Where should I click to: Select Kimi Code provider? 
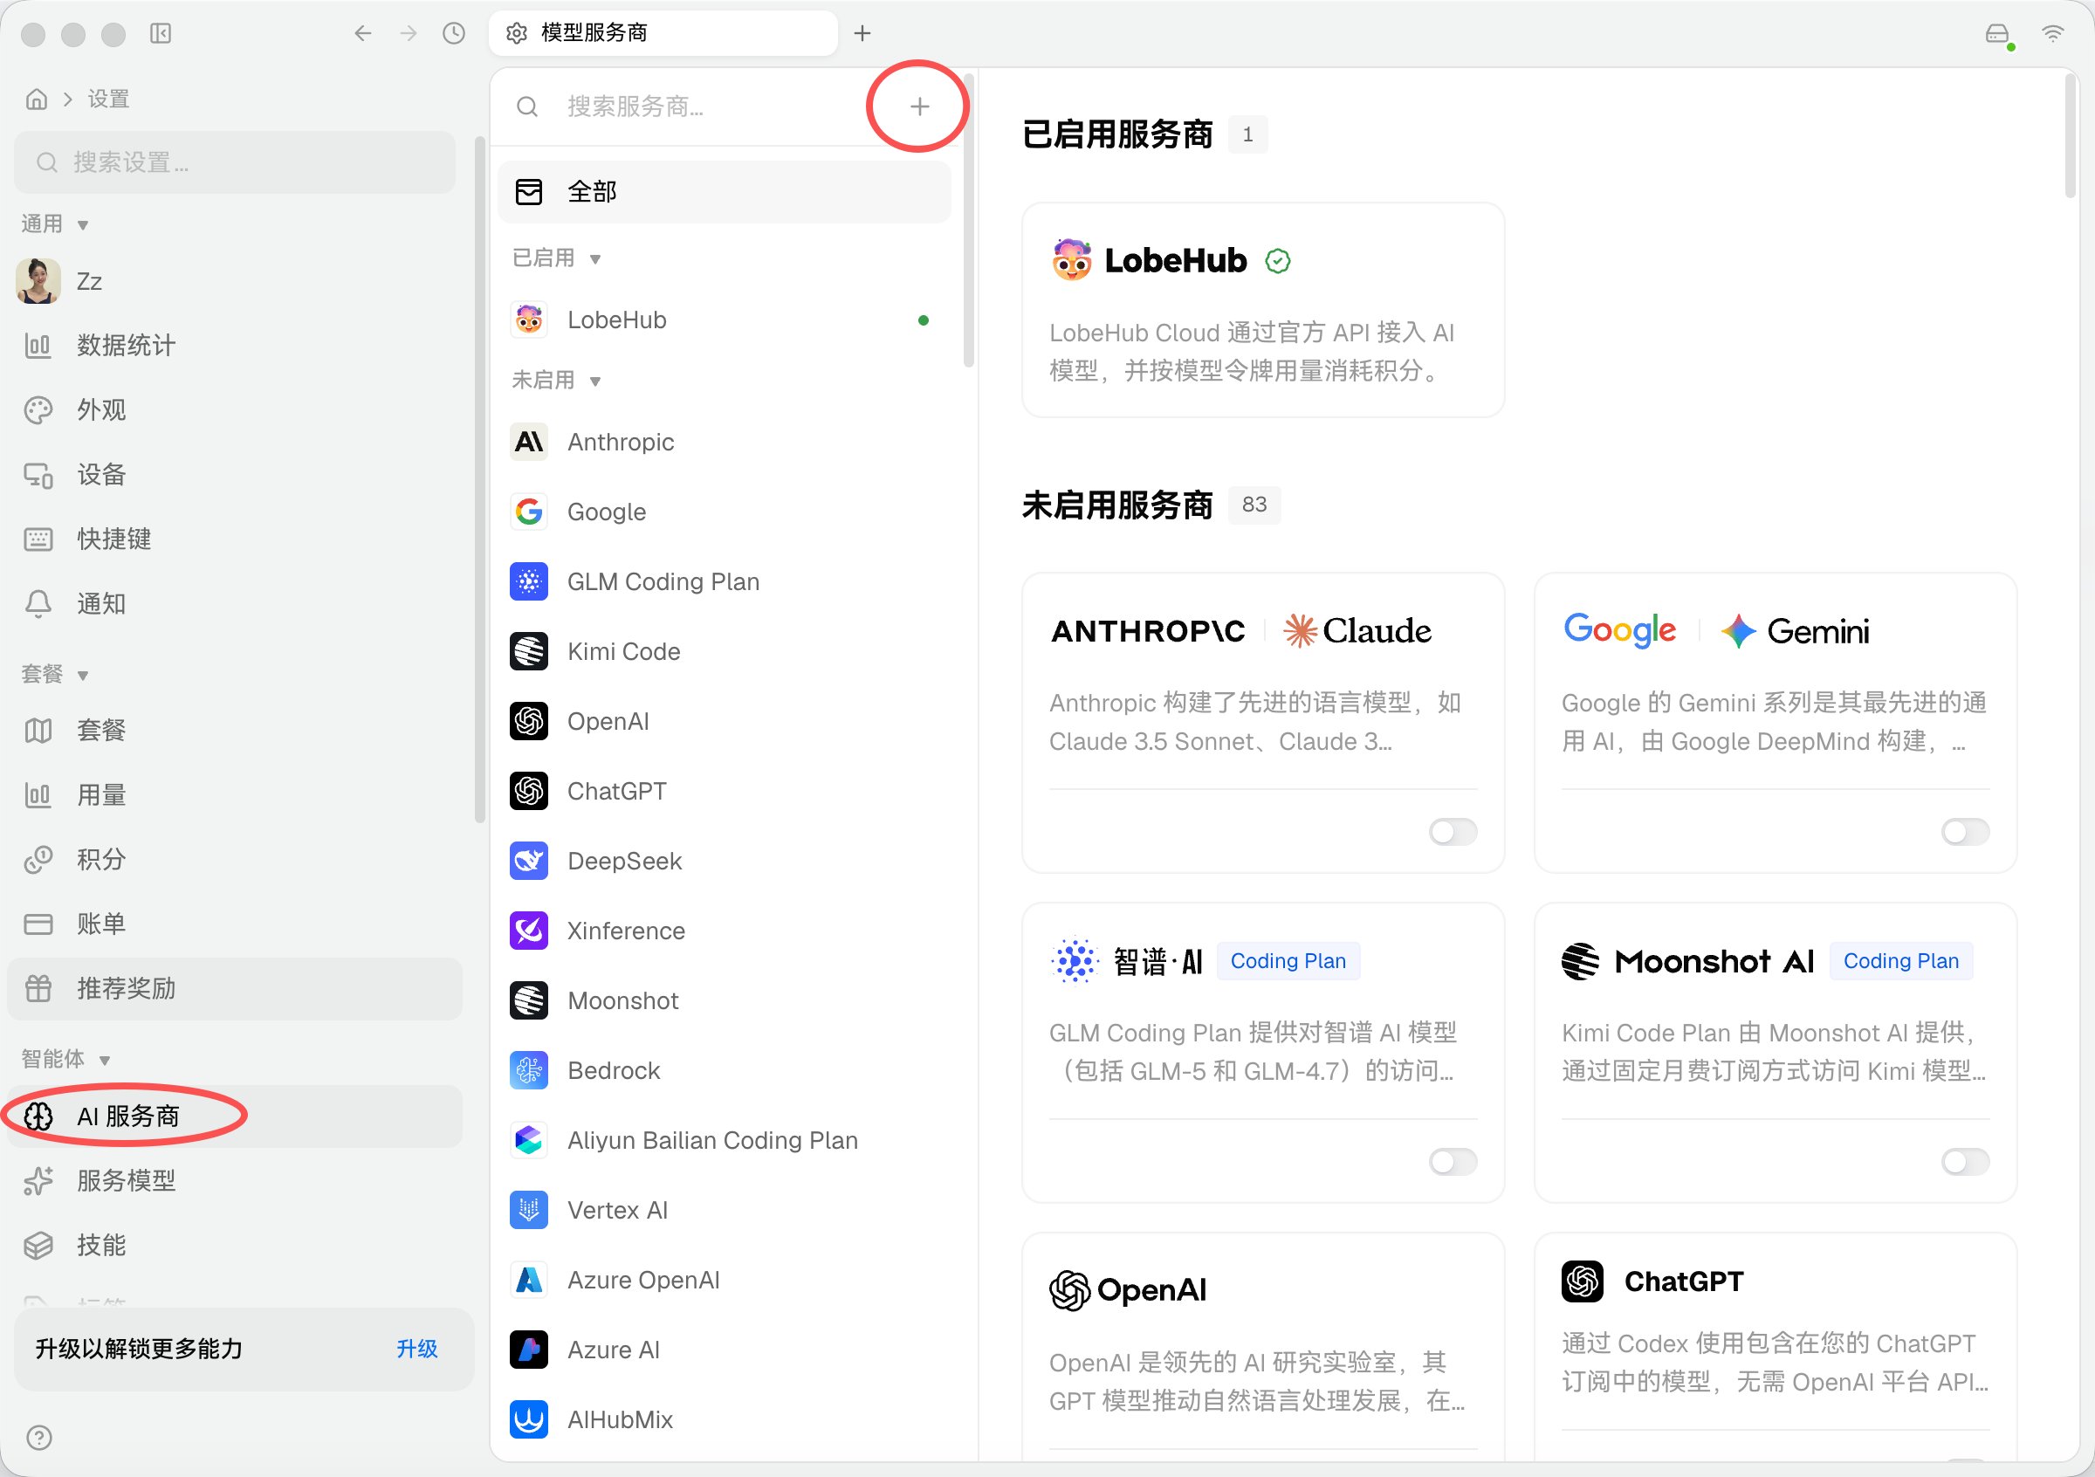pos(724,651)
